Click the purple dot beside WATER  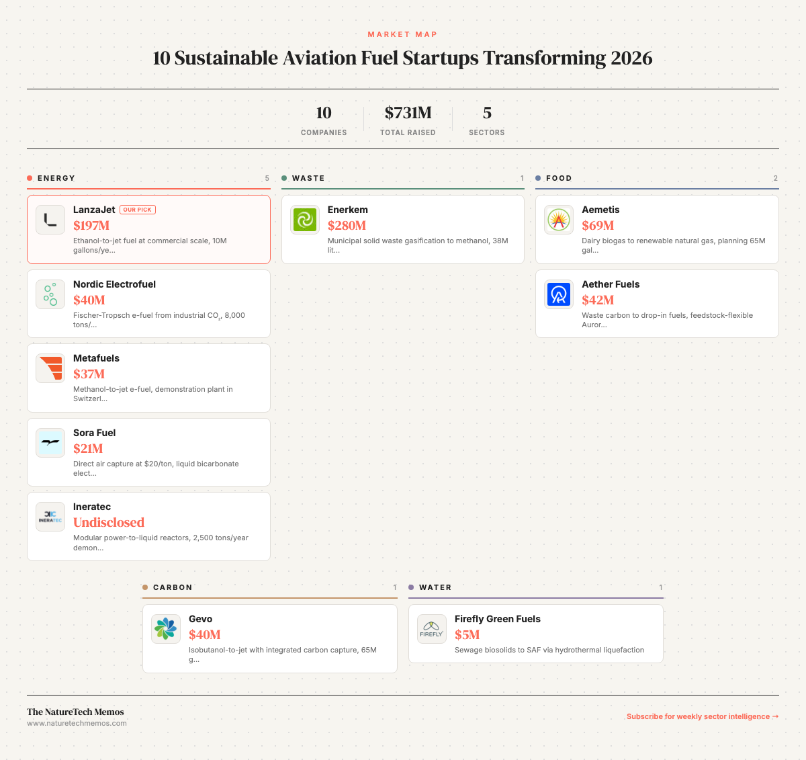(411, 587)
